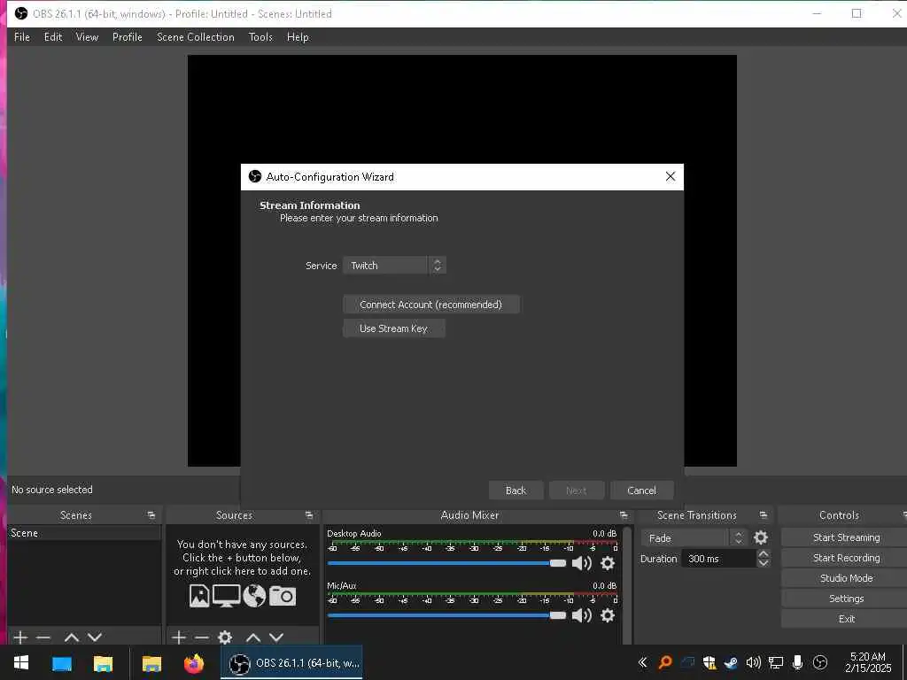Click the image source icon in Sources
Image resolution: width=907 pixels, height=680 pixels.
pos(199,596)
